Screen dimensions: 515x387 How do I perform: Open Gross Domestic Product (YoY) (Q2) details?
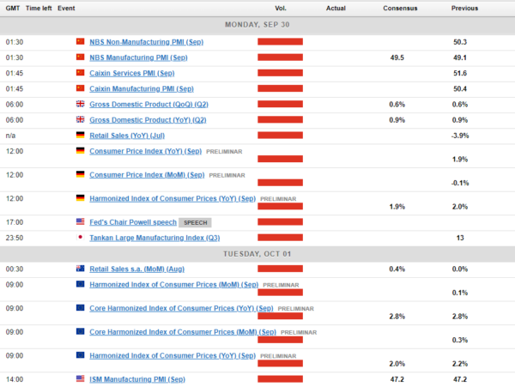148,119
